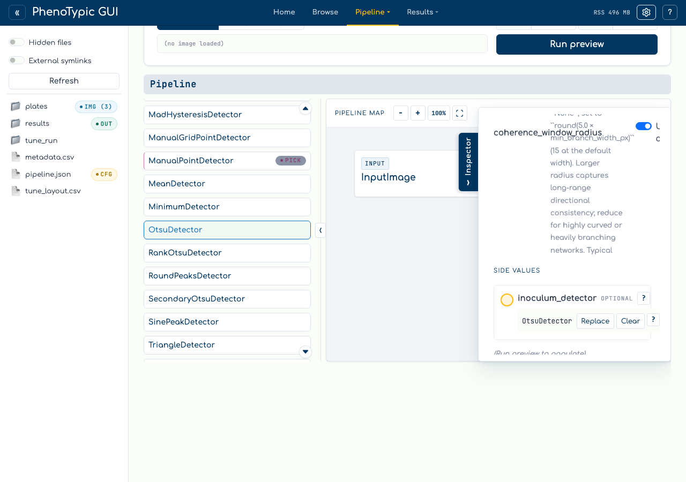The image size is (686, 482).
Task: Reset map zoom at 100% control
Action: 439,113
